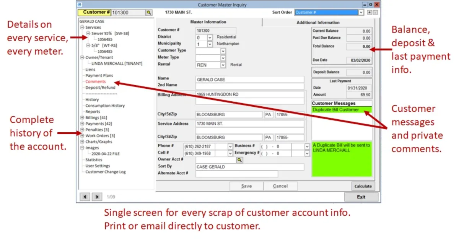Screen dimensions: 459x239
Task: Click Service Address field 1730 MAIN ST.
Action: [x=250, y=124]
